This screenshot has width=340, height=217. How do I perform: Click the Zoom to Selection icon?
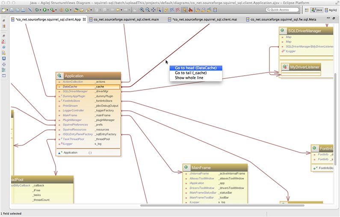[159, 10]
